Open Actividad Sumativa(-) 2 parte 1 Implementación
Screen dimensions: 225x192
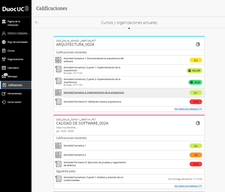92,69
